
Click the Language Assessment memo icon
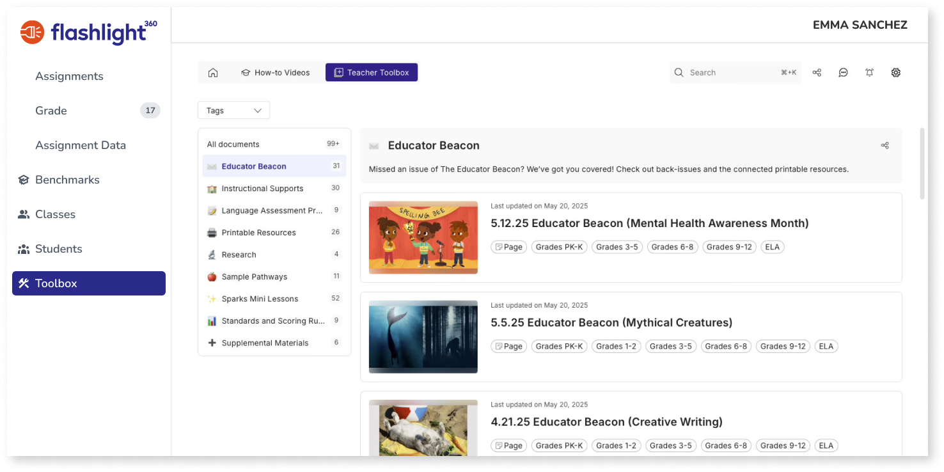click(212, 210)
